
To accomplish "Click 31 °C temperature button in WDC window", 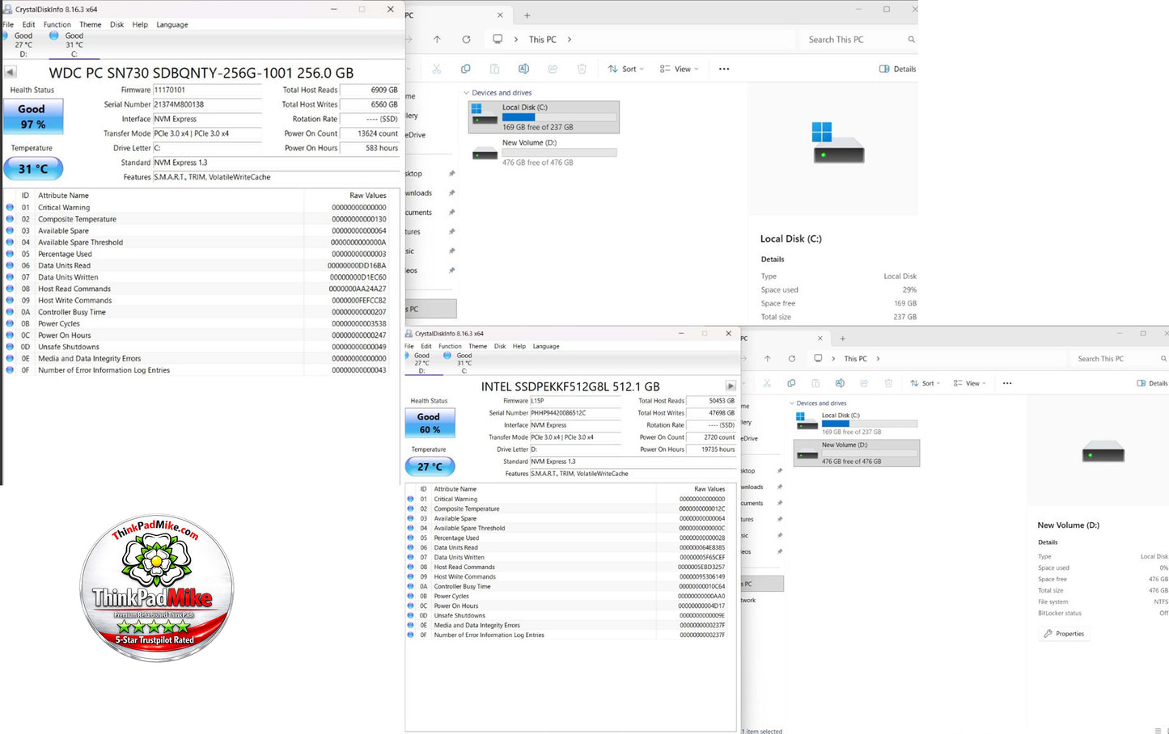I will click(x=33, y=168).
